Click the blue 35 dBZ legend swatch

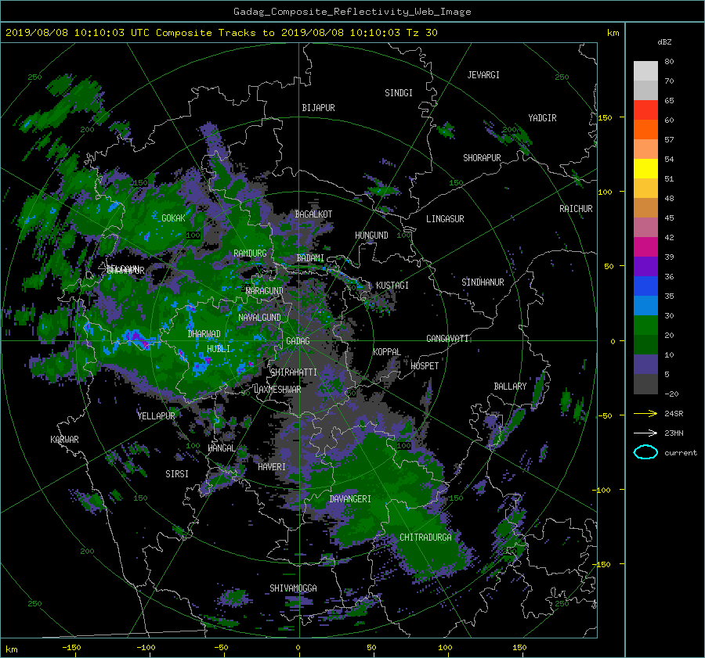pyautogui.click(x=645, y=286)
